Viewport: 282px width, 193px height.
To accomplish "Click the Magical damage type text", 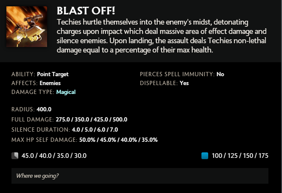I will [66, 92].
